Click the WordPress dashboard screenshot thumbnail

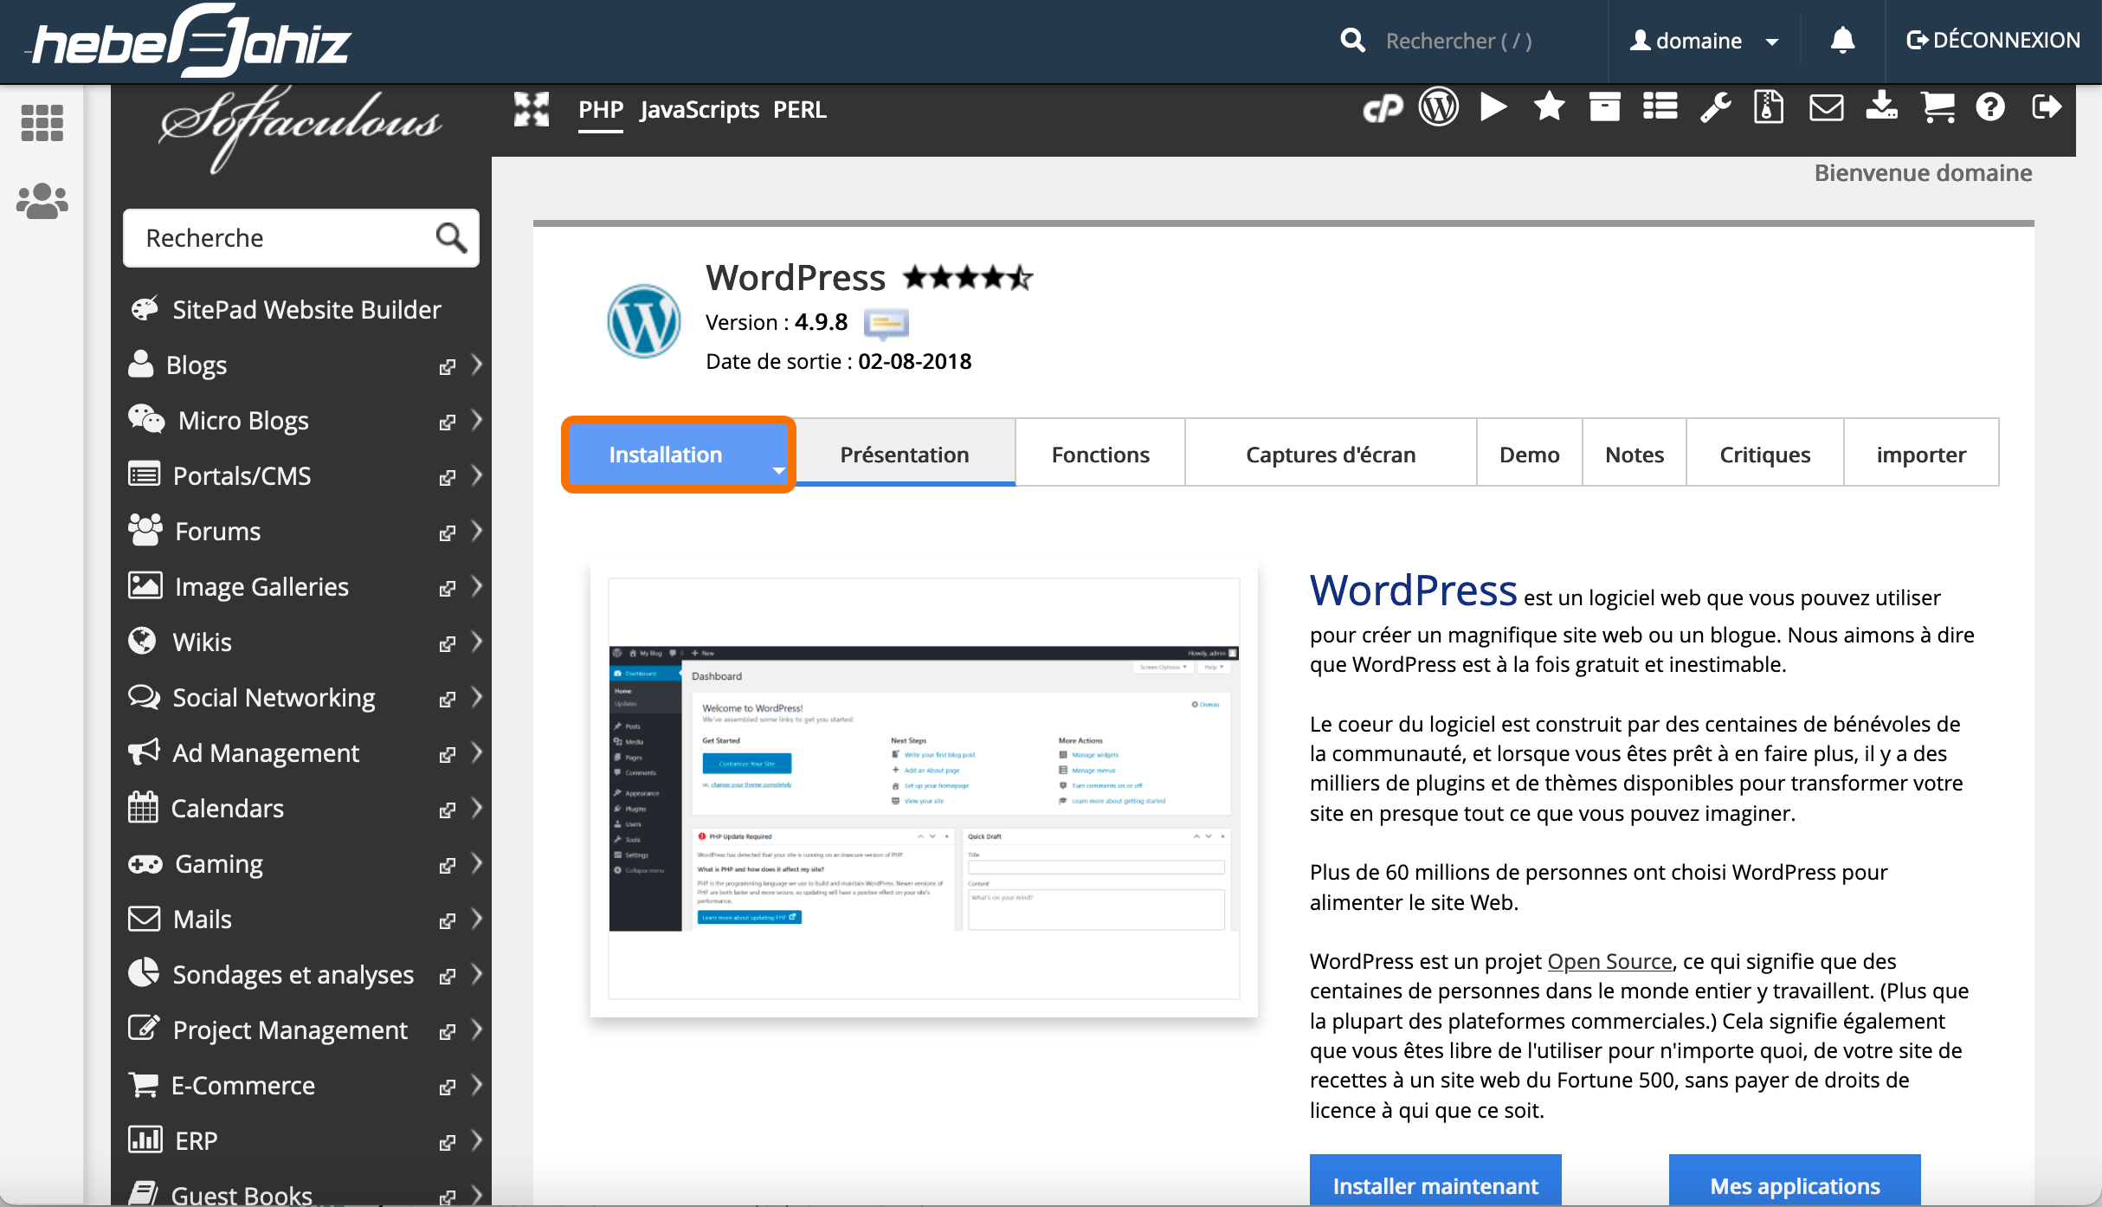[x=924, y=788]
